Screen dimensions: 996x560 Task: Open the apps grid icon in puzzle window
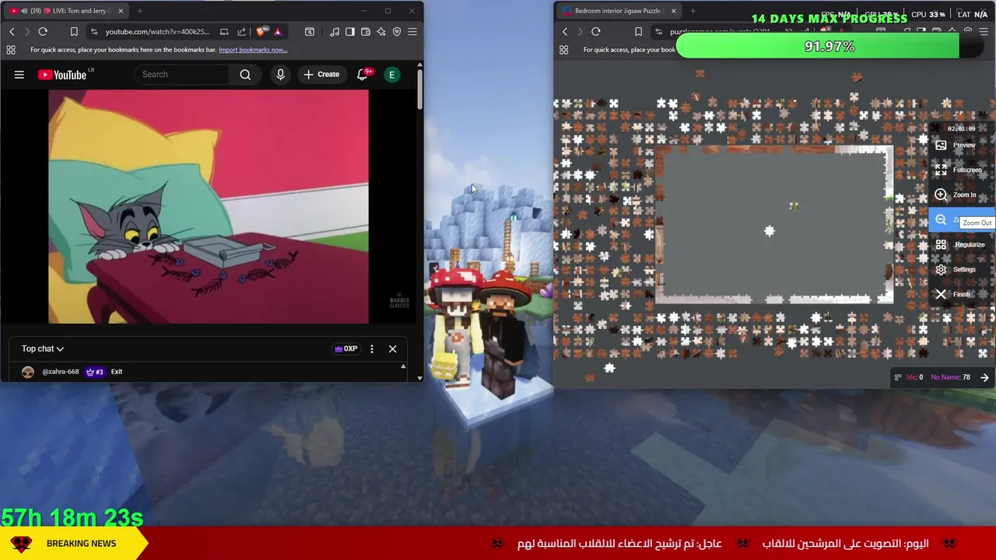pos(564,50)
